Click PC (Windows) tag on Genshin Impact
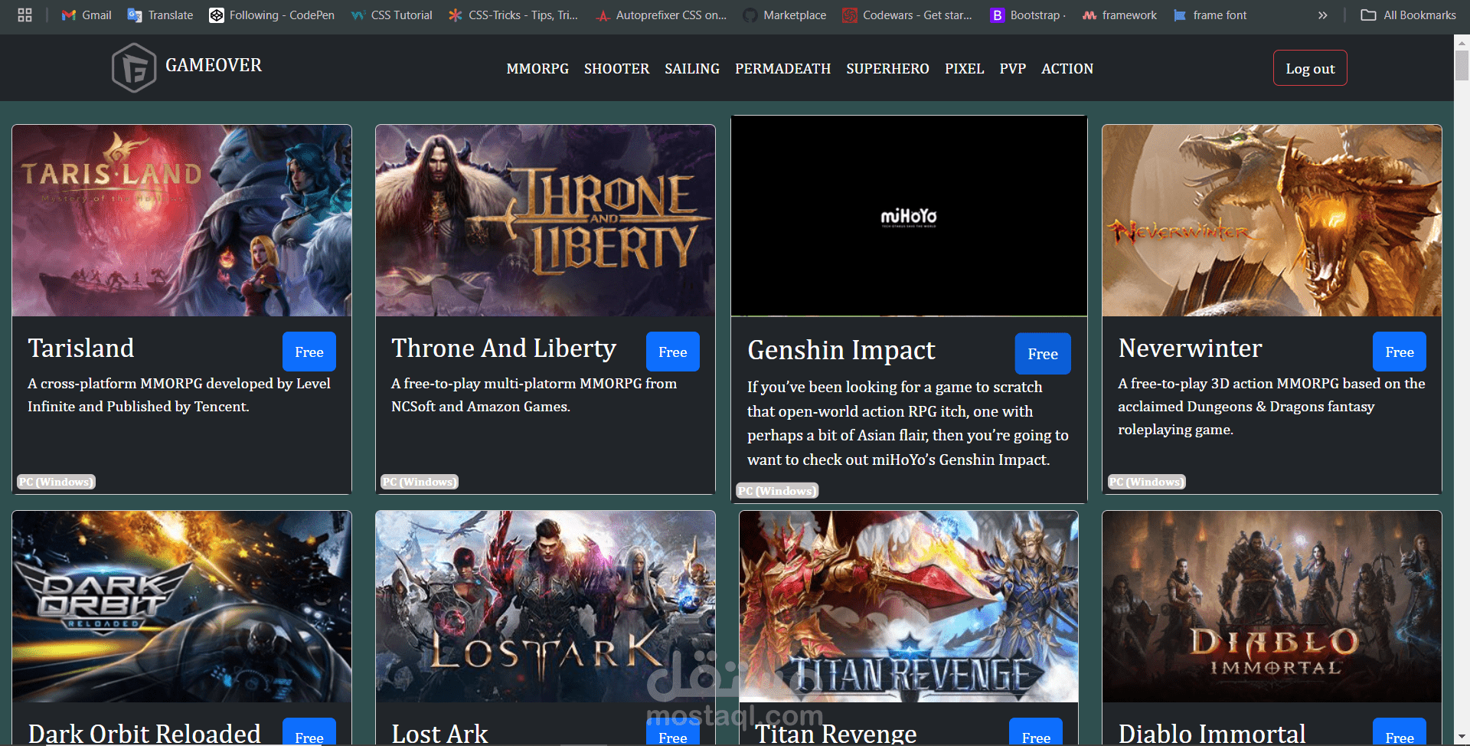The height and width of the screenshot is (746, 1470). click(777, 491)
